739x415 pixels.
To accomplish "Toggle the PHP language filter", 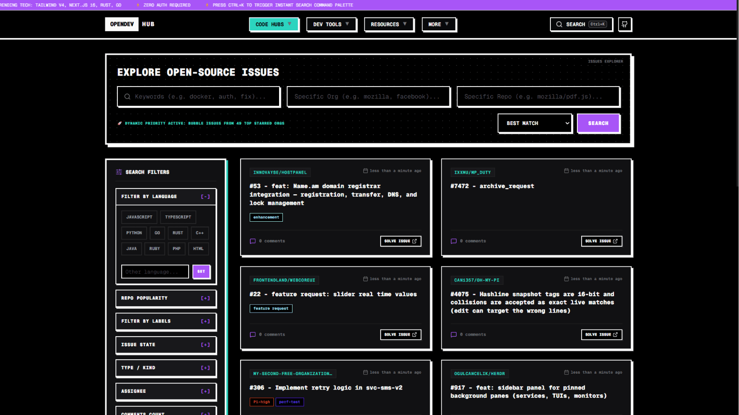I will (177, 249).
